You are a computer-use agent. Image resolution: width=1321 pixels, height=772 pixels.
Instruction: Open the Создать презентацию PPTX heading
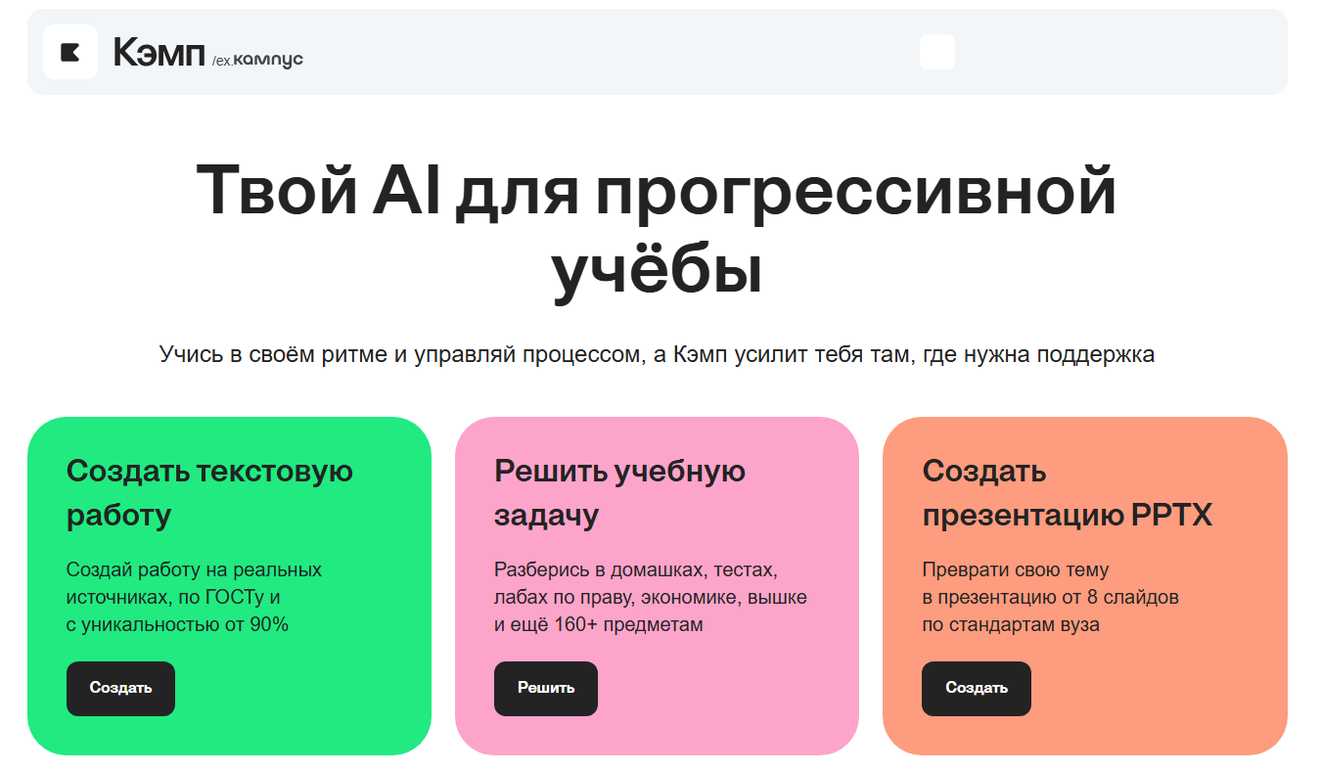pos(1067,493)
